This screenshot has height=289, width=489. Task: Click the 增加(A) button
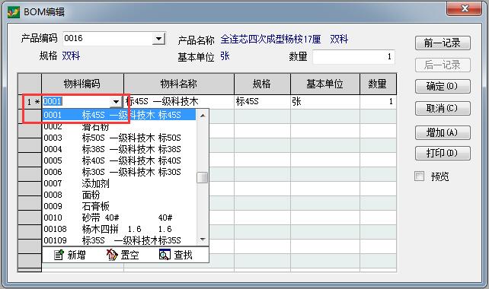point(443,133)
